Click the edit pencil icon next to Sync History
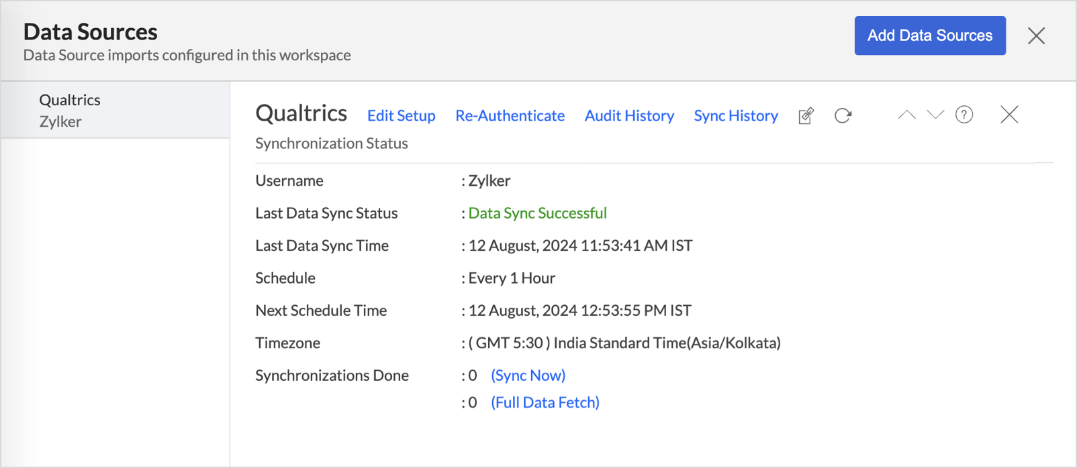This screenshot has height=468, width=1077. click(x=806, y=115)
